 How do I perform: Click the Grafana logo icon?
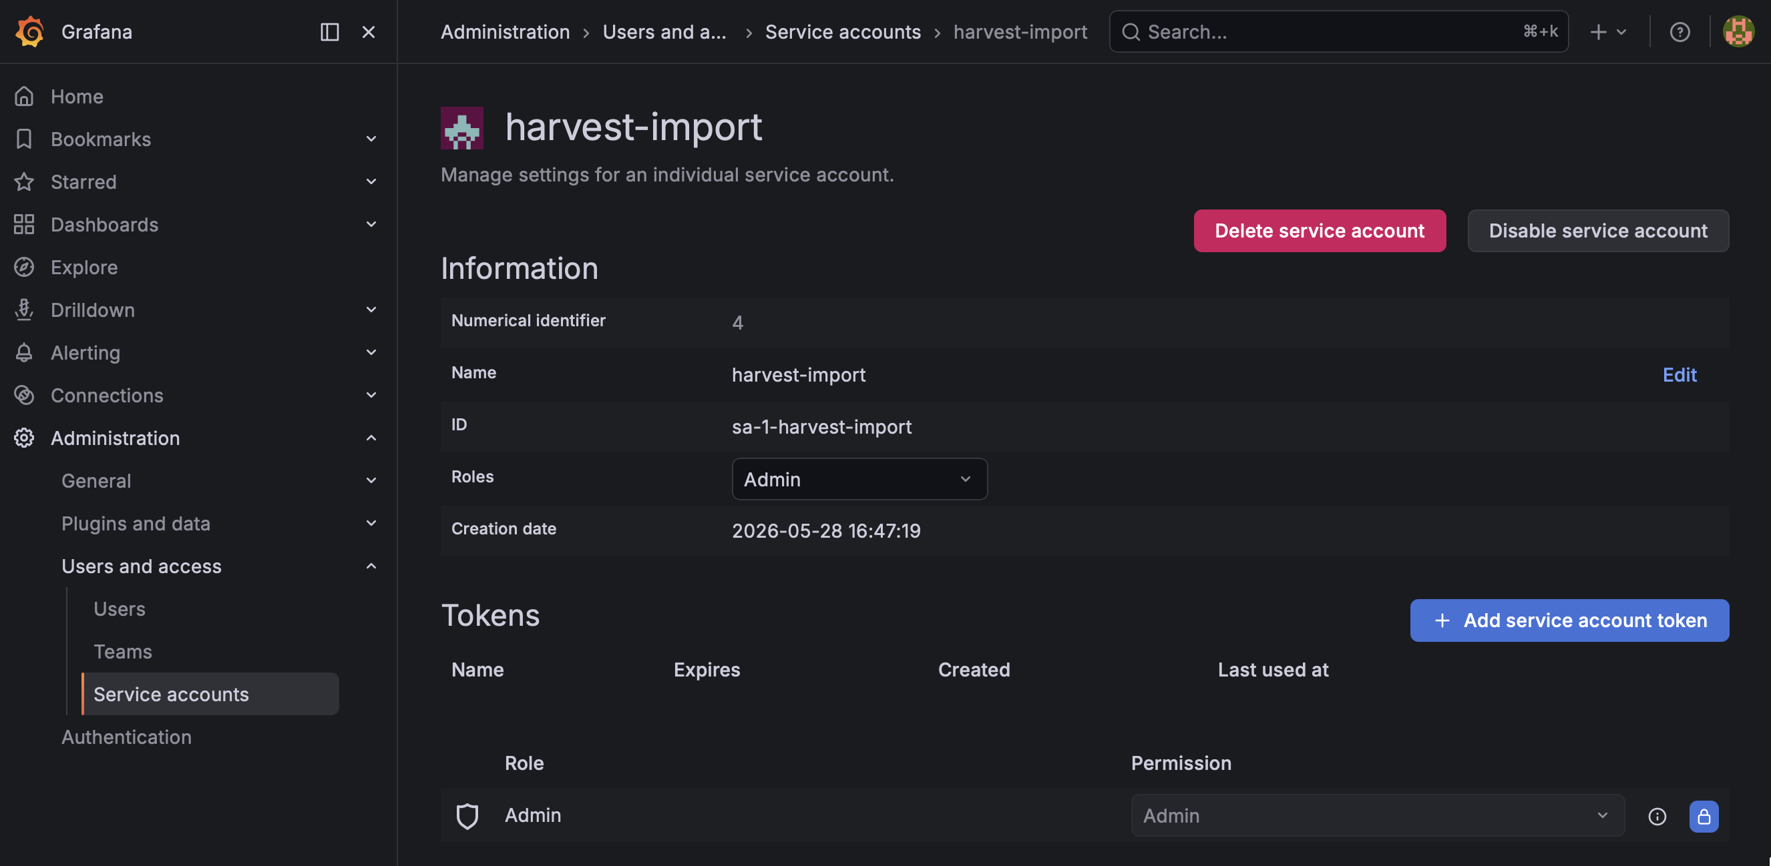29,31
